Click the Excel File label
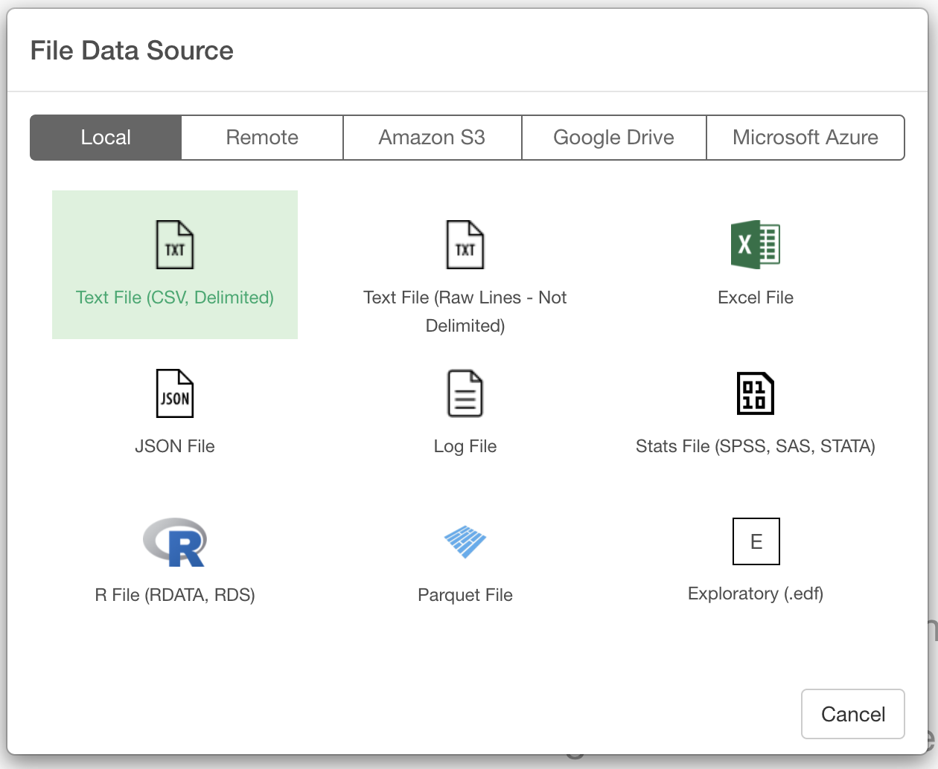The image size is (938, 769). 755,297
